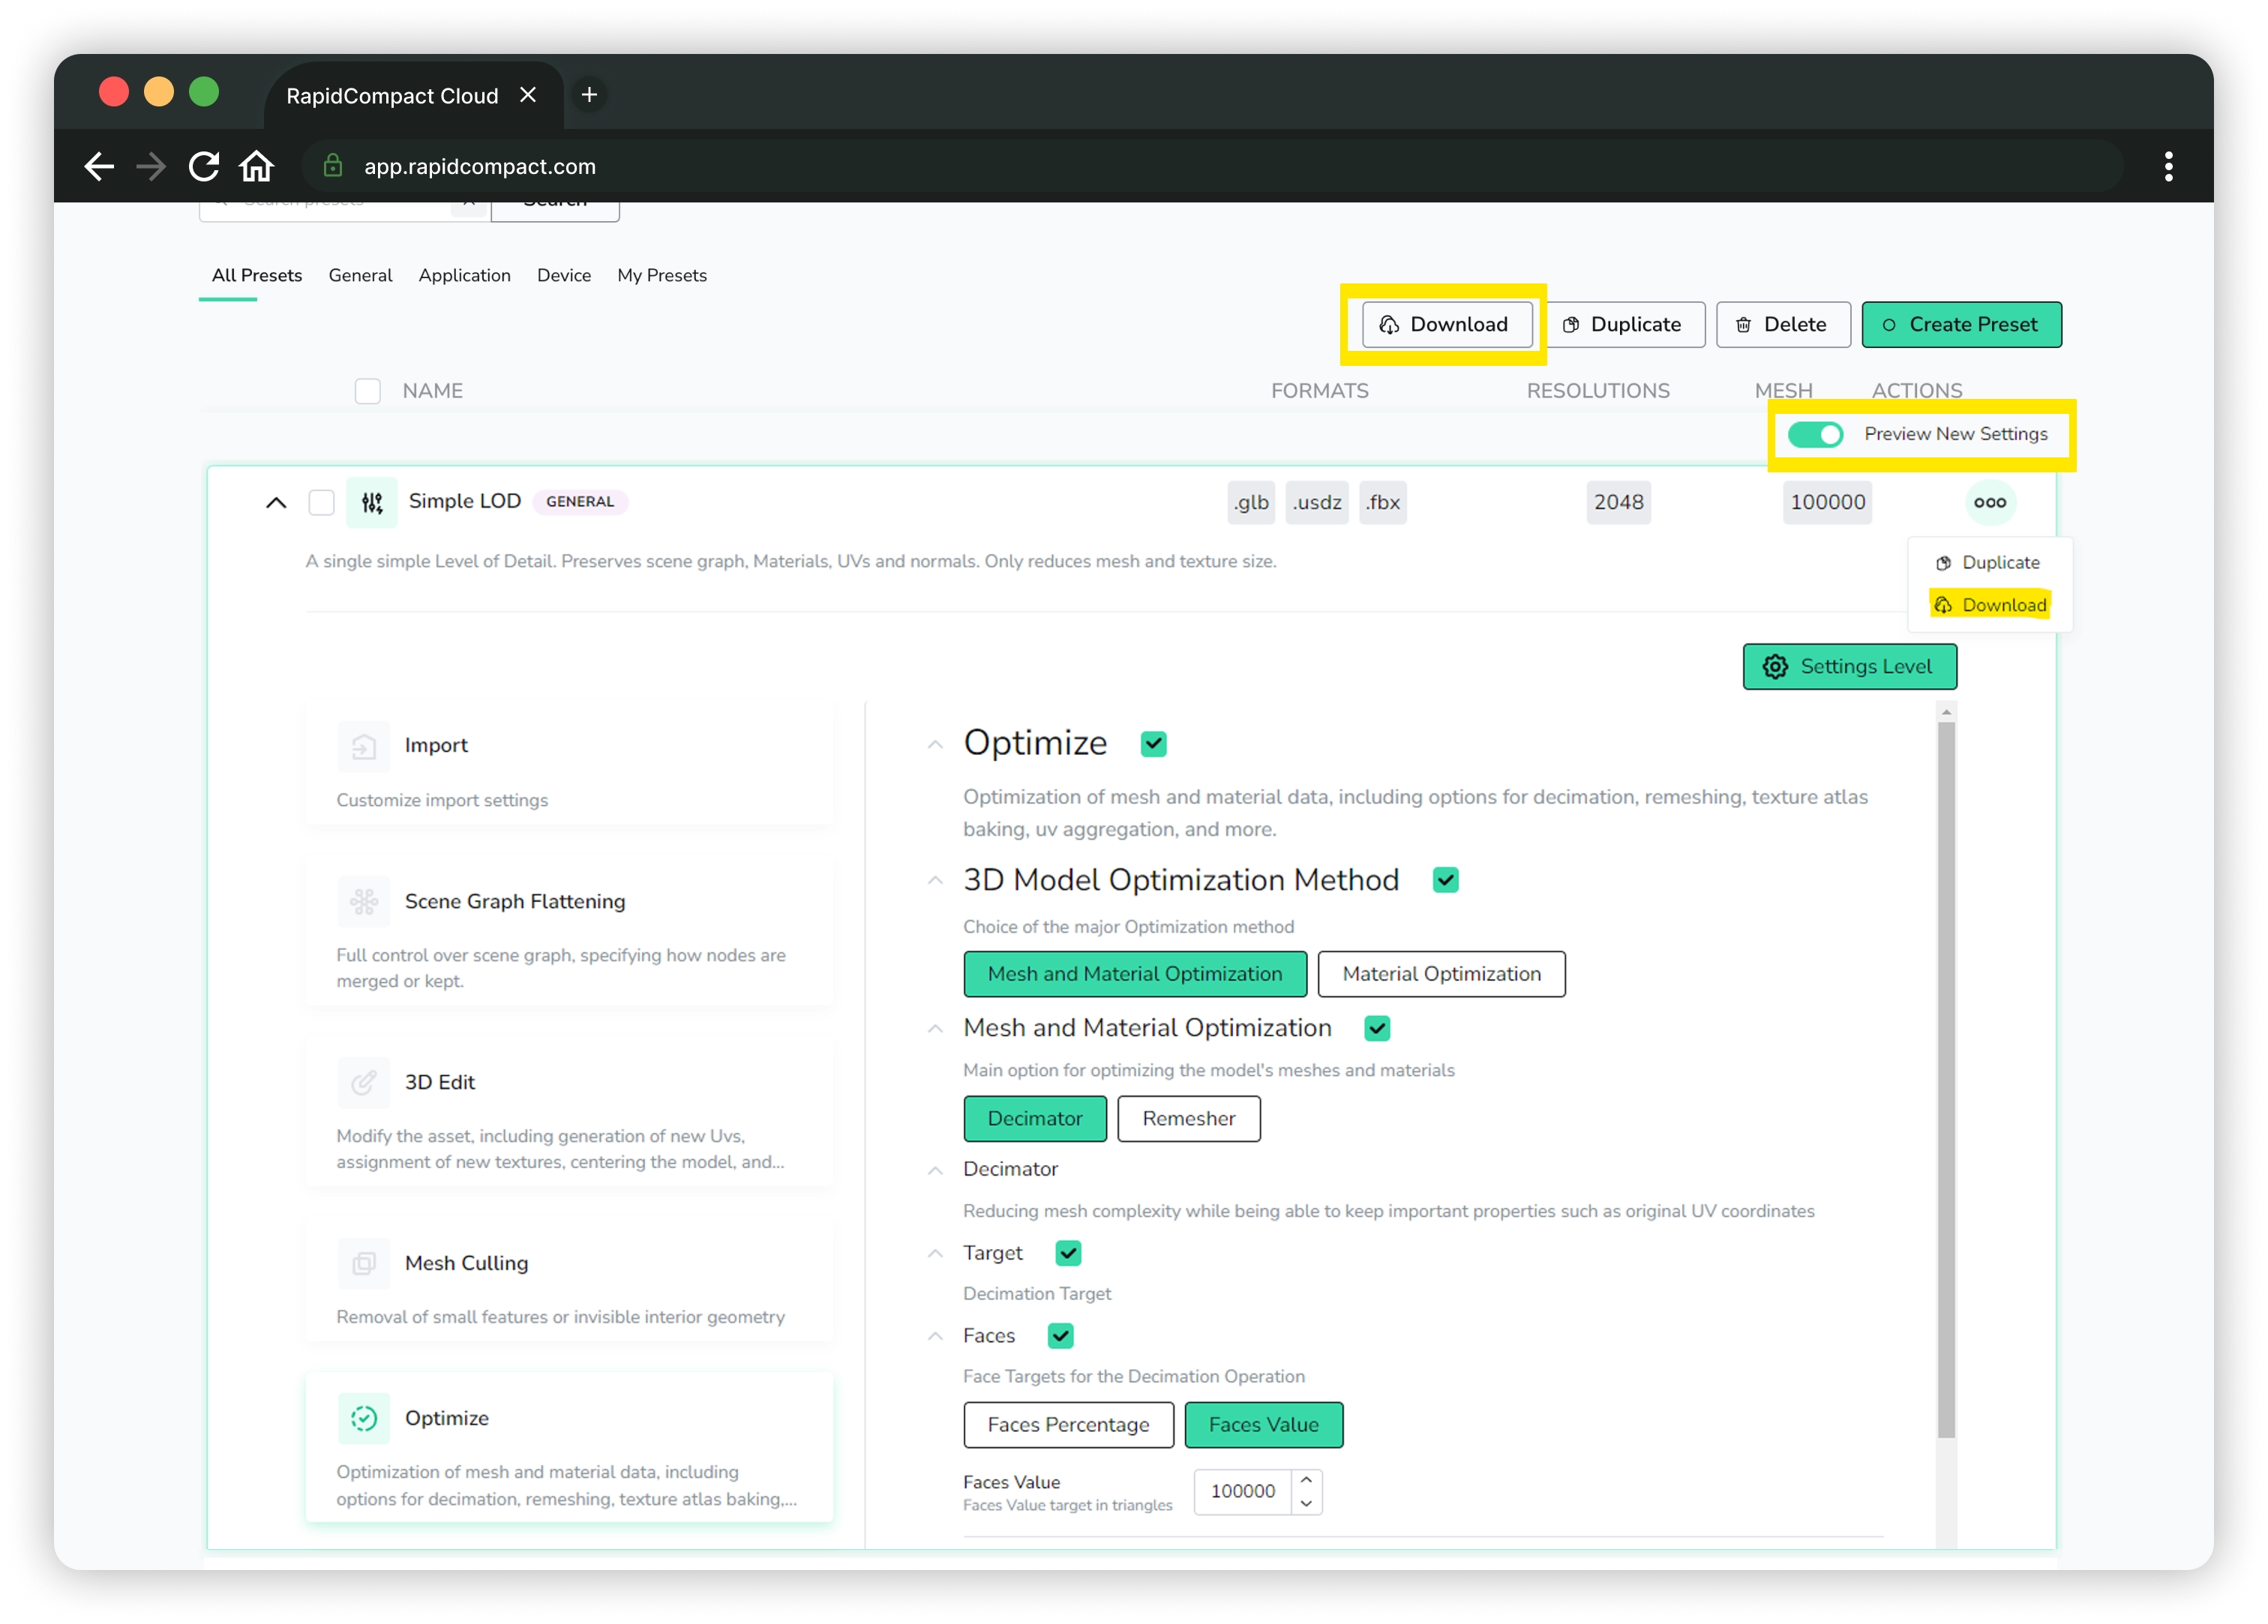Click the Create Preset button
The image size is (2268, 1624).
pos(1961,325)
